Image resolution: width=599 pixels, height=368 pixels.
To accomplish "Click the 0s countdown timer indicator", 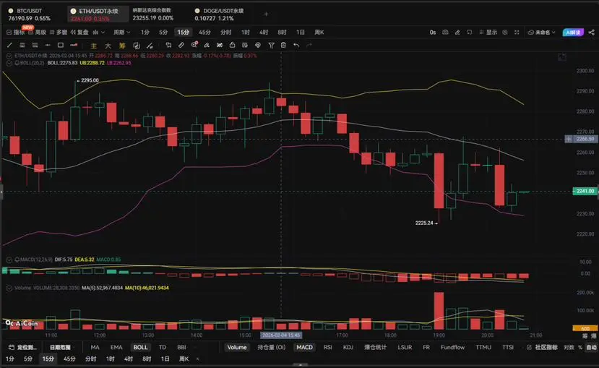I will point(433,32).
